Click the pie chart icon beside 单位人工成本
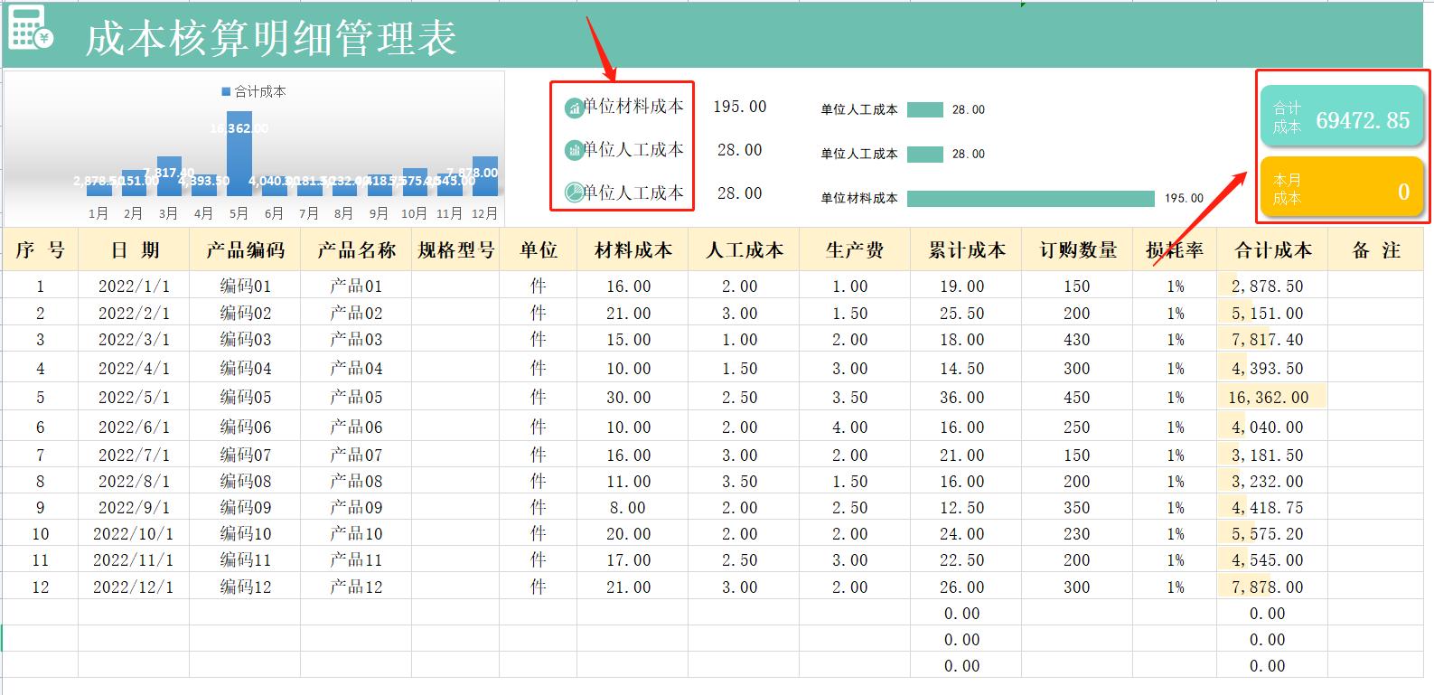 pyautogui.click(x=574, y=193)
